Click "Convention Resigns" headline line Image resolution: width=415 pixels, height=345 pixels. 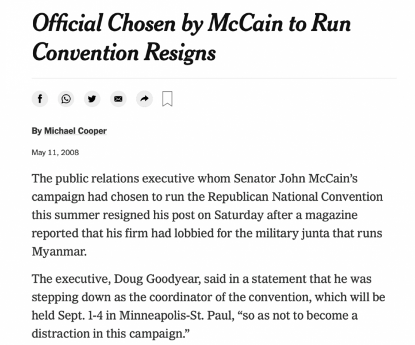pos(124,52)
